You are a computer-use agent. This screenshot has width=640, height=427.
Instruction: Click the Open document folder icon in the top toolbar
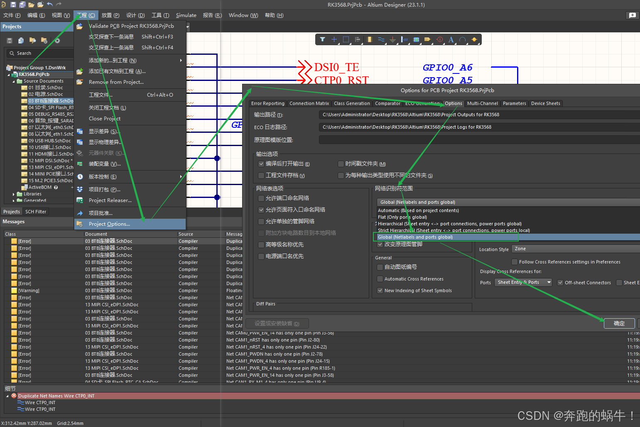(31, 5)
